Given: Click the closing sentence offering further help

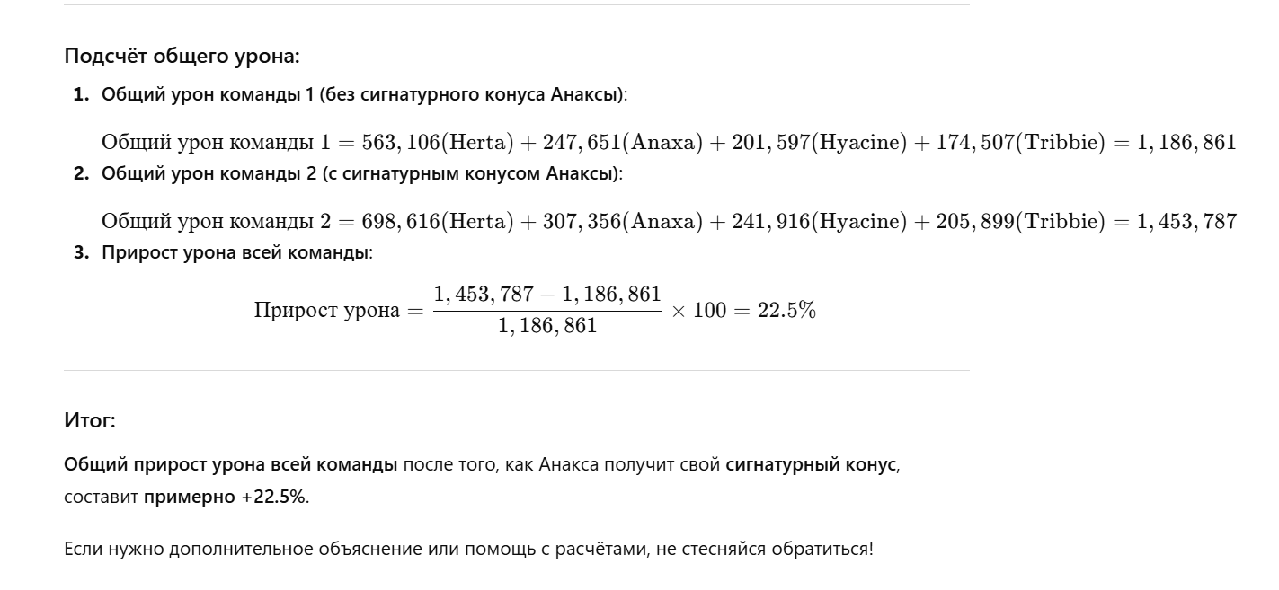Looking at the screenshot, I should click(x=468, y=548).
